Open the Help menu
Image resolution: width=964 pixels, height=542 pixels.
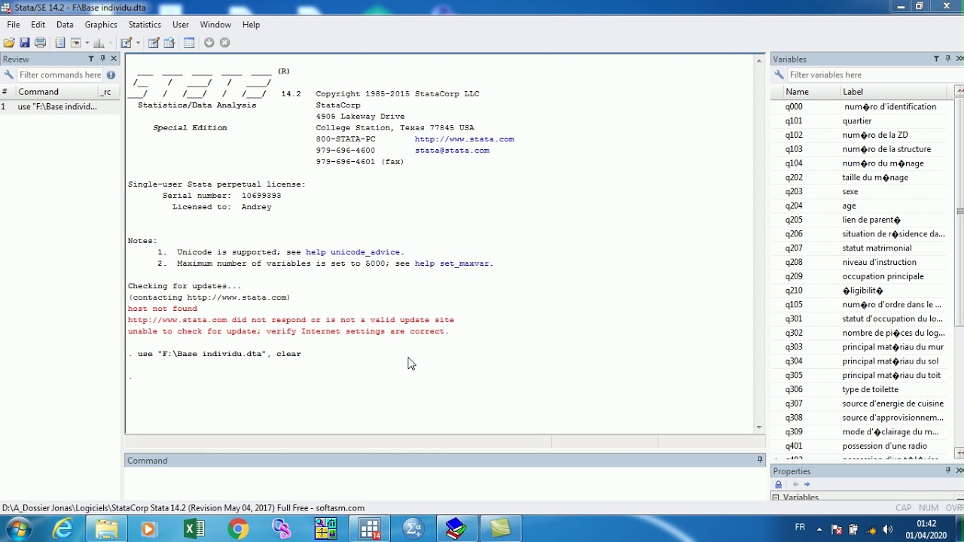point(251,25)
